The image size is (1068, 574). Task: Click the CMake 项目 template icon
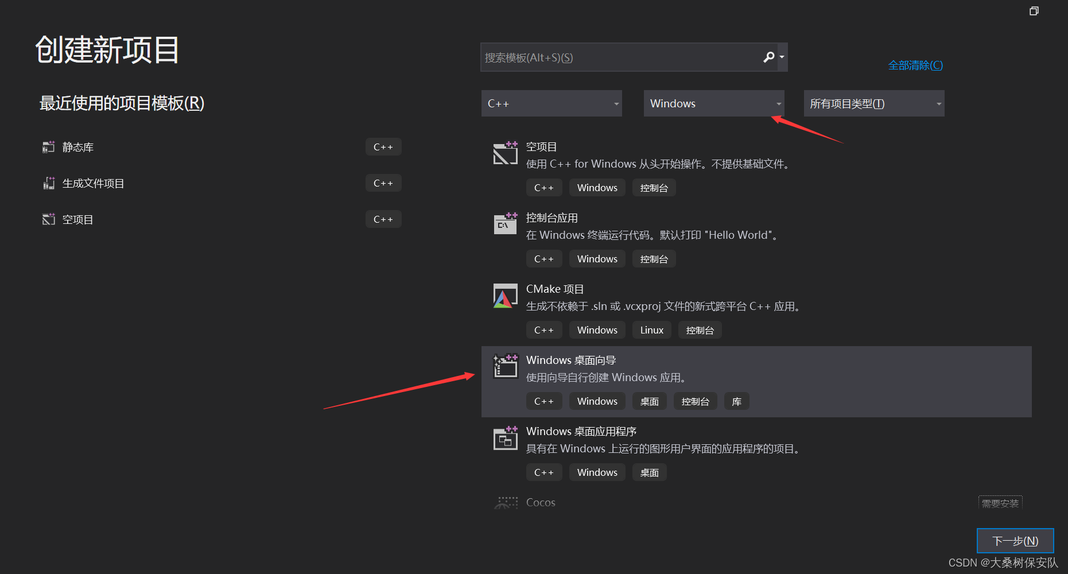point(506,296)
